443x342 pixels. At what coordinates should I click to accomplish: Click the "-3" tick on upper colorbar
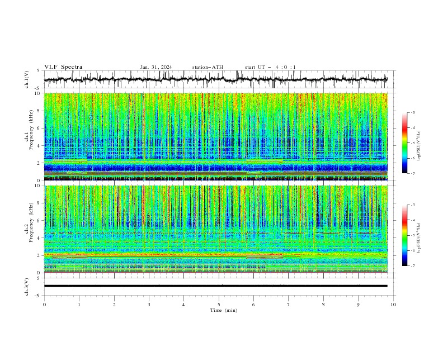pos(413,112)
